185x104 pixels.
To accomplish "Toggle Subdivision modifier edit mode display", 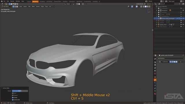I will pos(172,62).
